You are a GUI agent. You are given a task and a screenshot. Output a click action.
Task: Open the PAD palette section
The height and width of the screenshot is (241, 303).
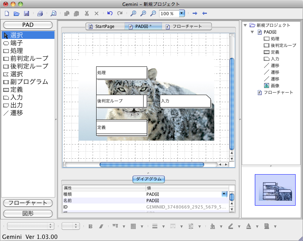28,25
